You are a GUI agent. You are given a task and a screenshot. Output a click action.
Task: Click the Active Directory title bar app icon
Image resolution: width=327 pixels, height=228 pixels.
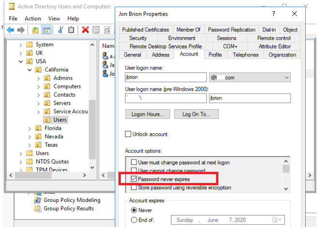12,6
